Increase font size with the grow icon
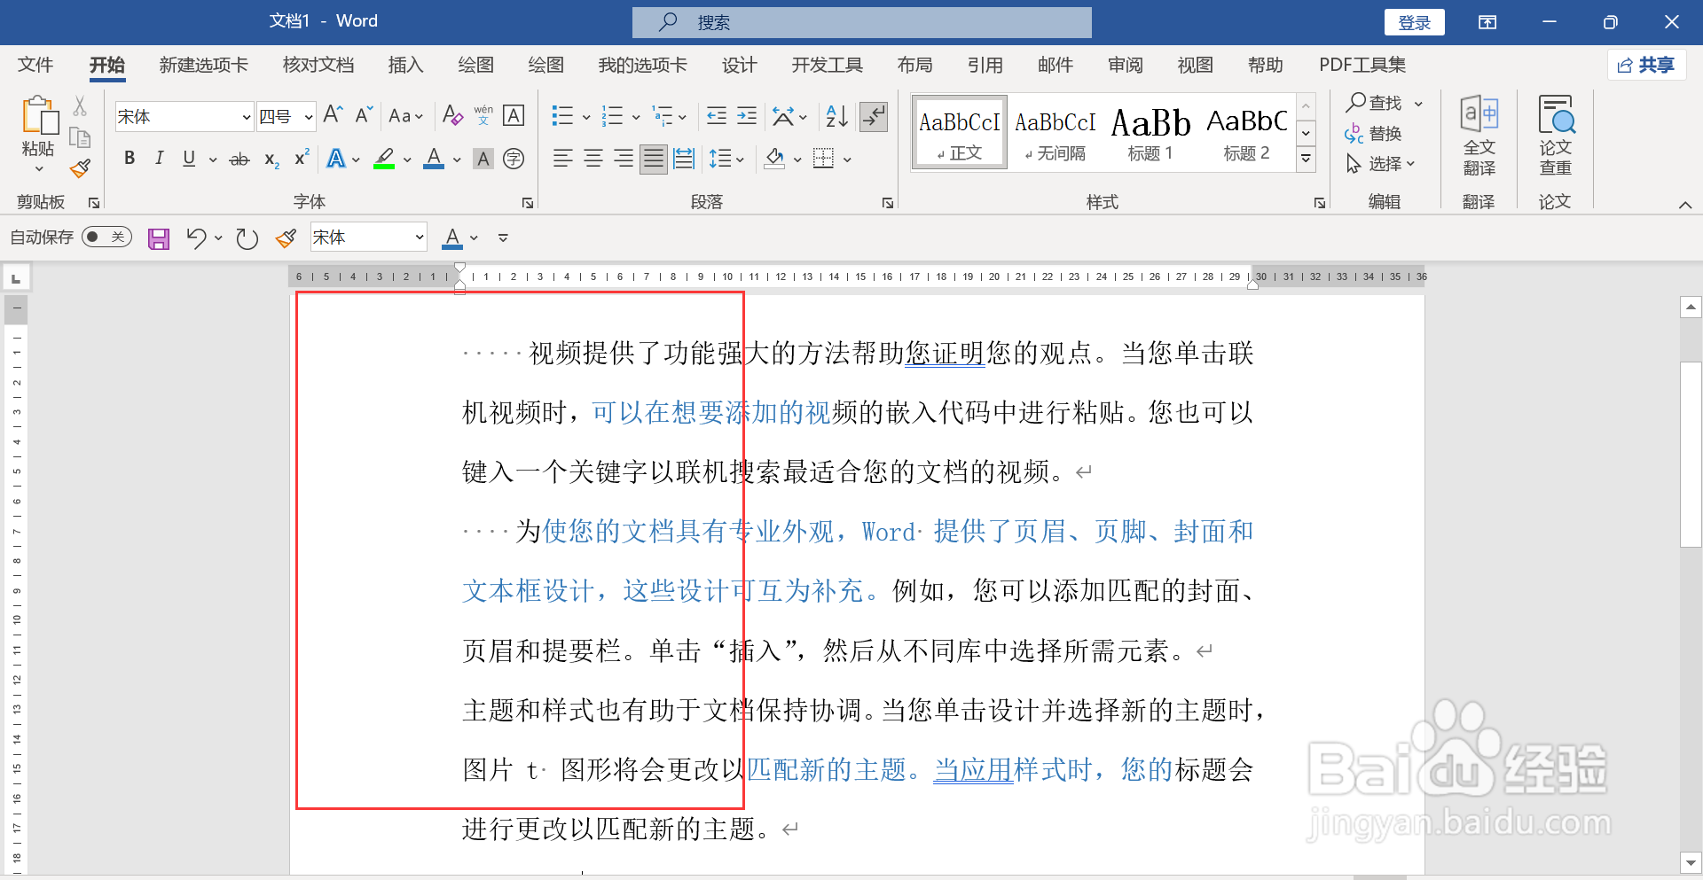 (334, 115)
